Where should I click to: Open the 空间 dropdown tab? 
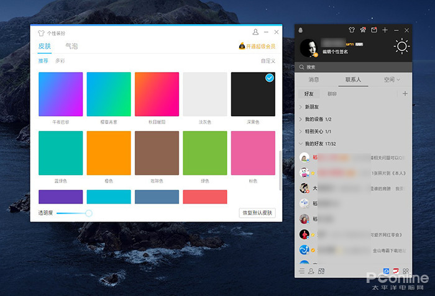point(391,79)
